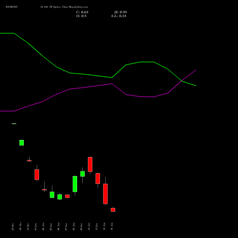Viewport: 238px width, 238px height.
Task: Click the green indicator line
Action: (98, 76)
